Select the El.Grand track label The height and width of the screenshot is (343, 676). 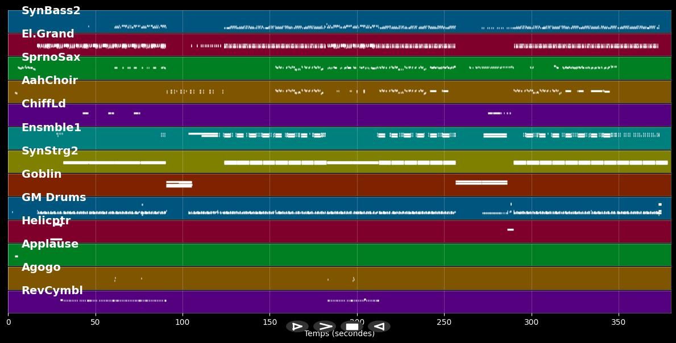coord(48,34)
